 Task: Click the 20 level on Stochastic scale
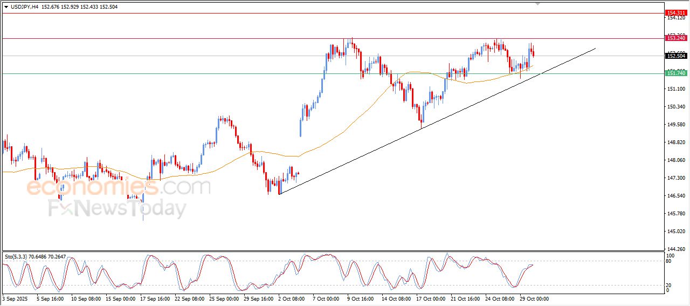point(670,284)
